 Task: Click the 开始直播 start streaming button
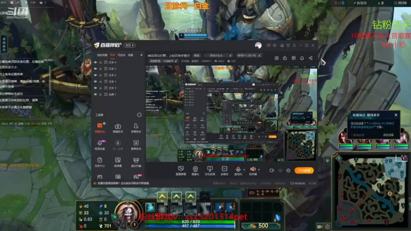(x=304, y=170)
